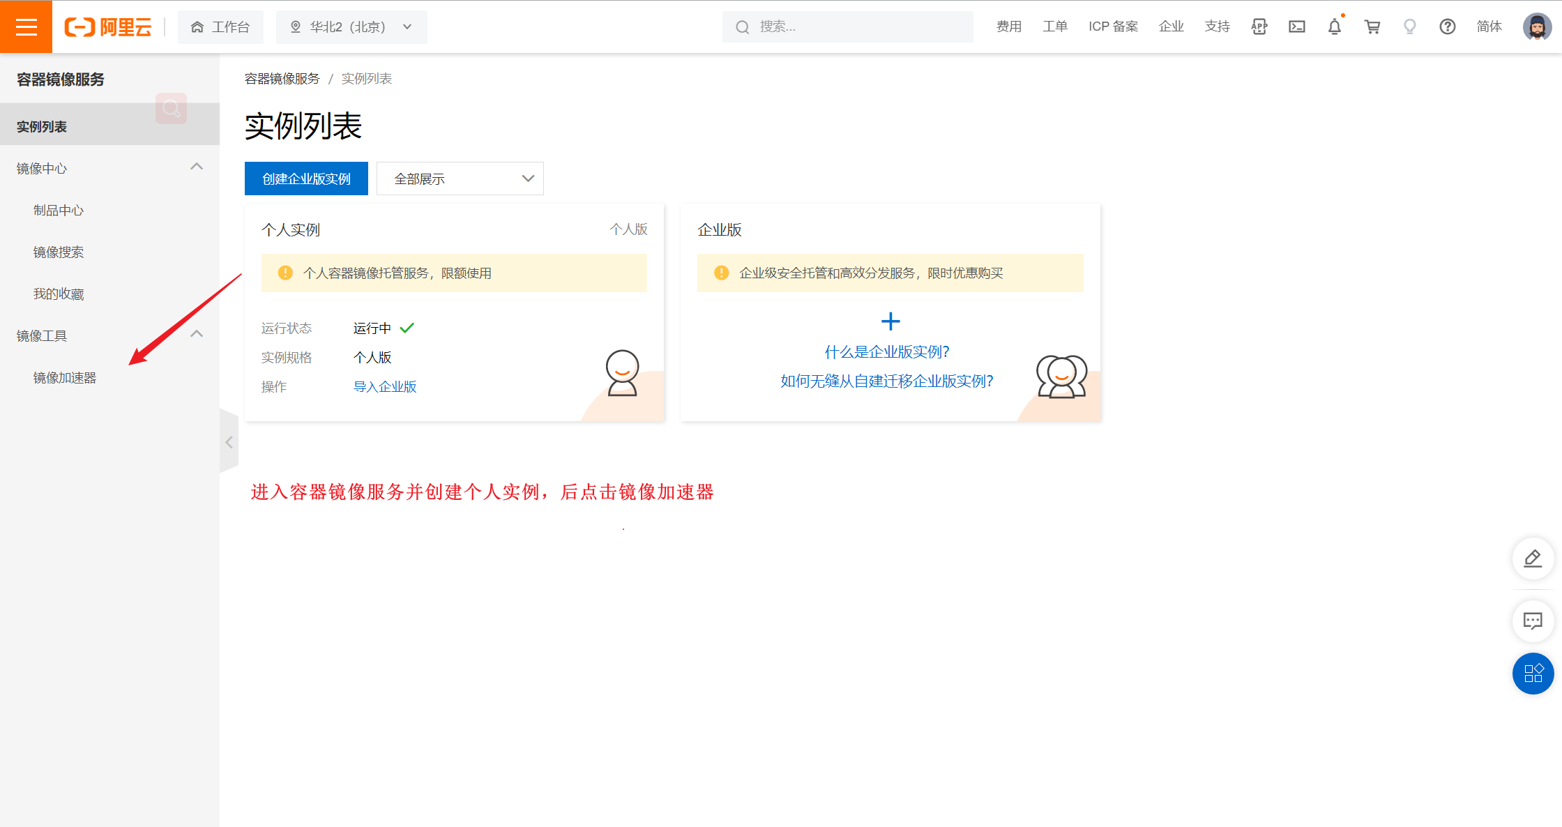1562x827 pixels.
Task: Open the shopping cart icon
Action: pyautogui.click(x=1372, y=26)
